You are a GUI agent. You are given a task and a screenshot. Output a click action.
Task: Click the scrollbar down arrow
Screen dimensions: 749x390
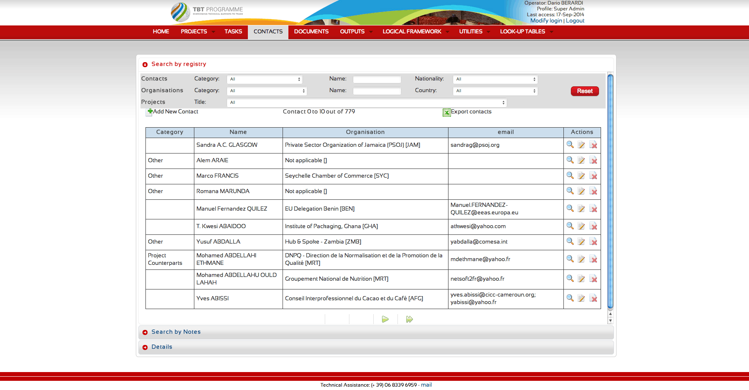610,321
